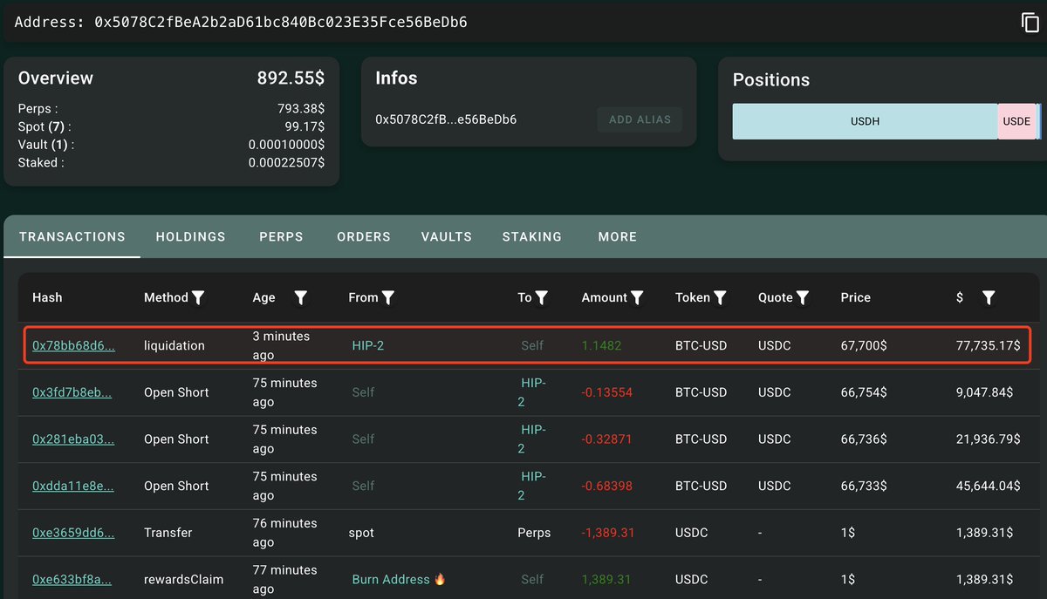Copy the wallet address with copy icon
1047x599 pixels.
coord(1030,23)
